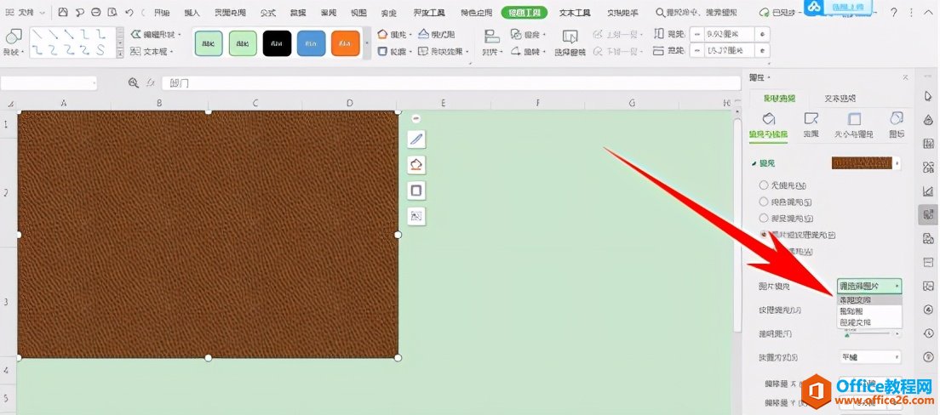Open the Align dropdown in the ribbon

click(x=492, y=43)
